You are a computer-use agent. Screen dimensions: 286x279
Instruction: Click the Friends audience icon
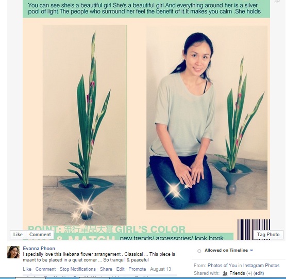[x=225, y=273]
